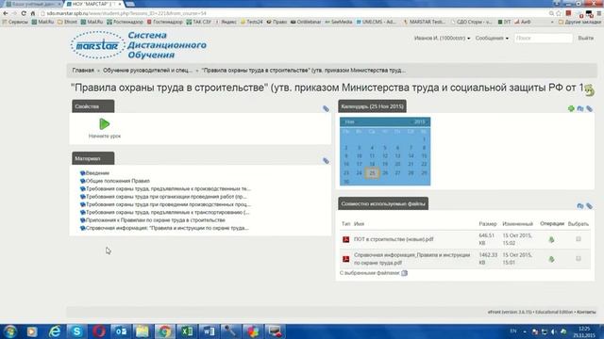The height and width of the screenshot is (339, 604).
Task: Download the Справочная информация pdf via green icon
Action: pyautogui.click(x=551, y=259)
